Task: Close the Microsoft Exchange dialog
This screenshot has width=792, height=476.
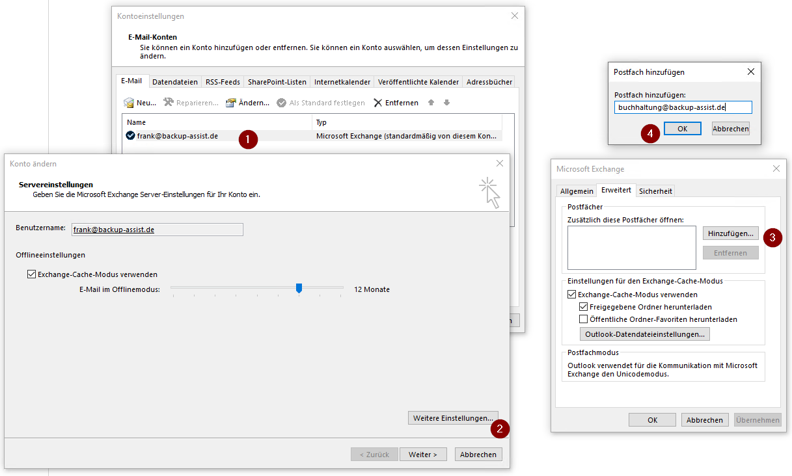Action: tap(776, 168)
